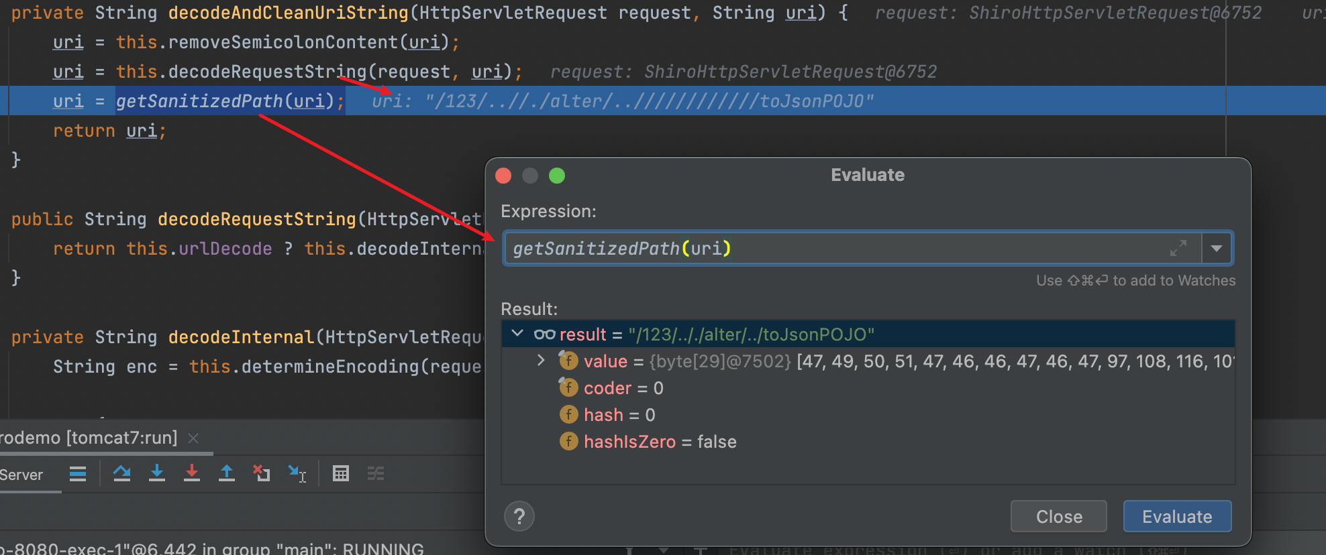This screenshot has width=1326, height=555.
Task: Expand the value byte array node
Action: (541, 361)
